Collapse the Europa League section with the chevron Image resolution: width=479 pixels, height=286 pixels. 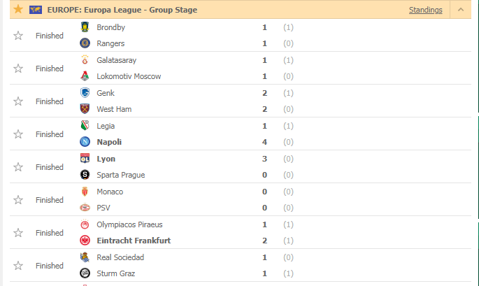(x=461, y=10)
